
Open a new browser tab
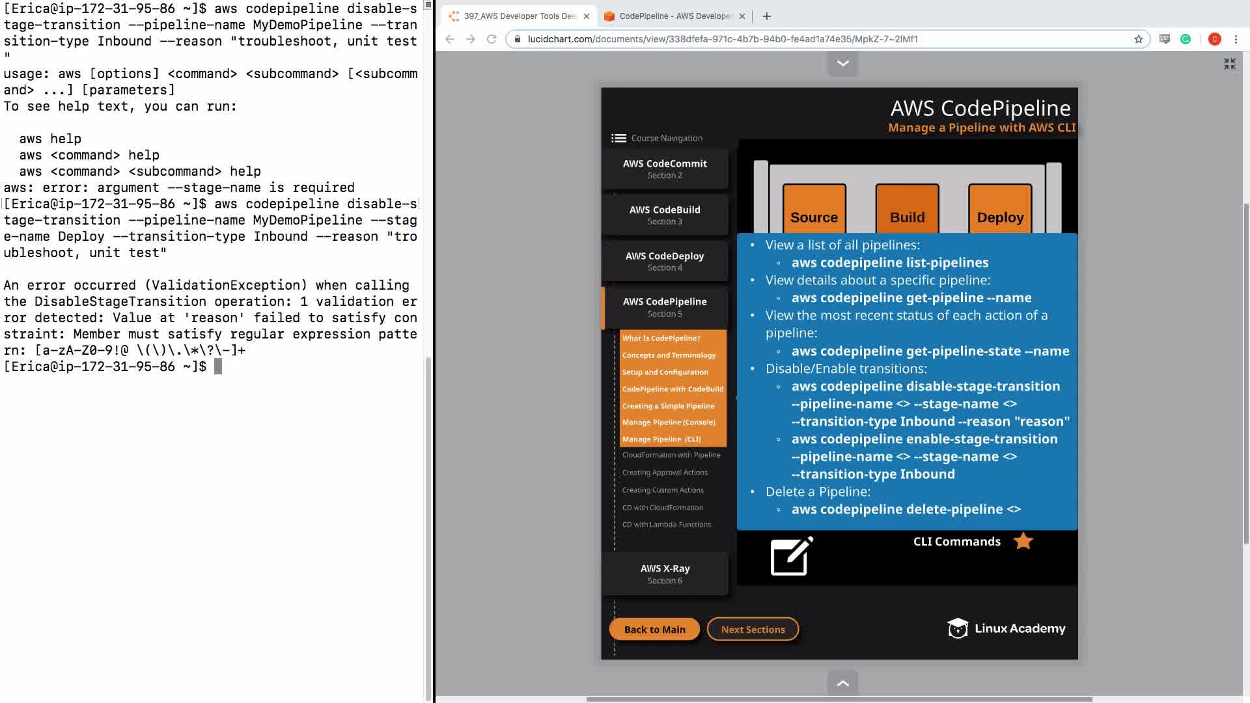(766, 16)
